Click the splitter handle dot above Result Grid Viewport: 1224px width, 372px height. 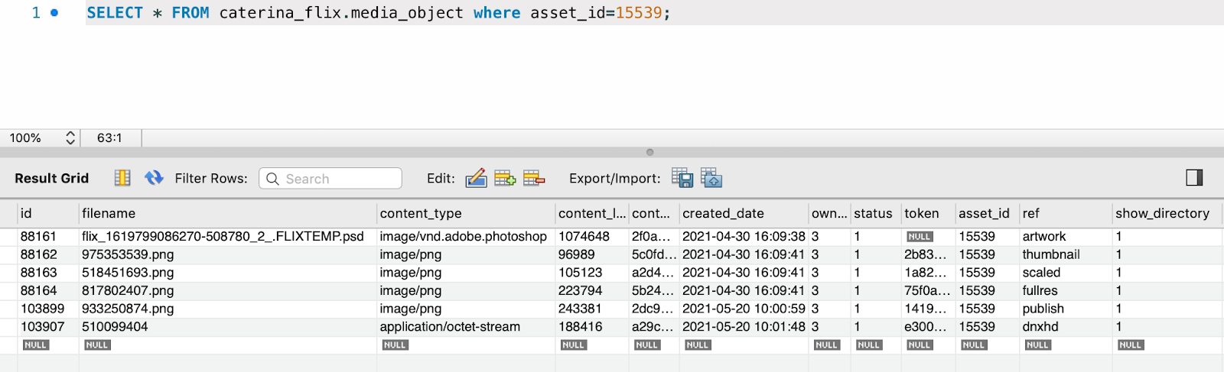tap(649, 152)
